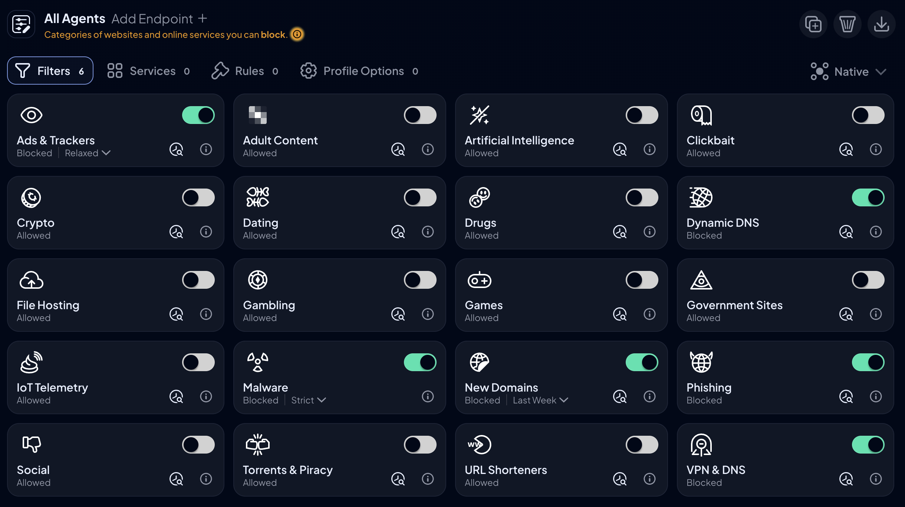
Task: Enable the Torrents & Piracy toggle
Action: click(420, 445)
